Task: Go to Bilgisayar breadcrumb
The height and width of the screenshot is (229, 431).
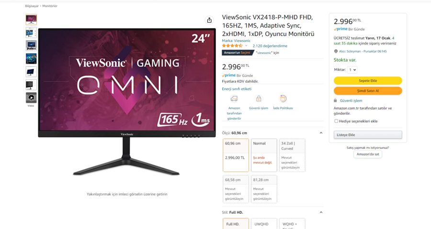Action: click(x=32, y=6)
